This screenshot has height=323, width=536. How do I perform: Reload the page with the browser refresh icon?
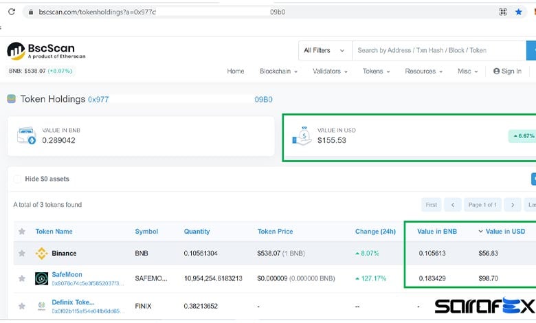tap(12, 12)
